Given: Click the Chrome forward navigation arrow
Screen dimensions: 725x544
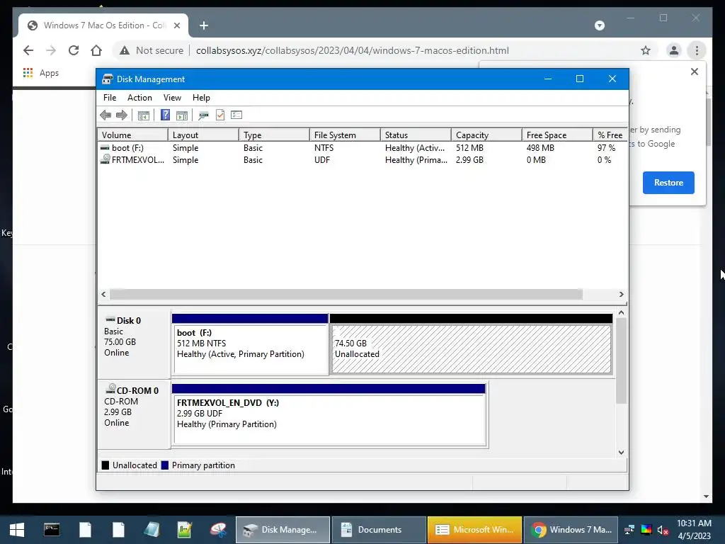Looking at the screenshot, I should coord(51,50).
